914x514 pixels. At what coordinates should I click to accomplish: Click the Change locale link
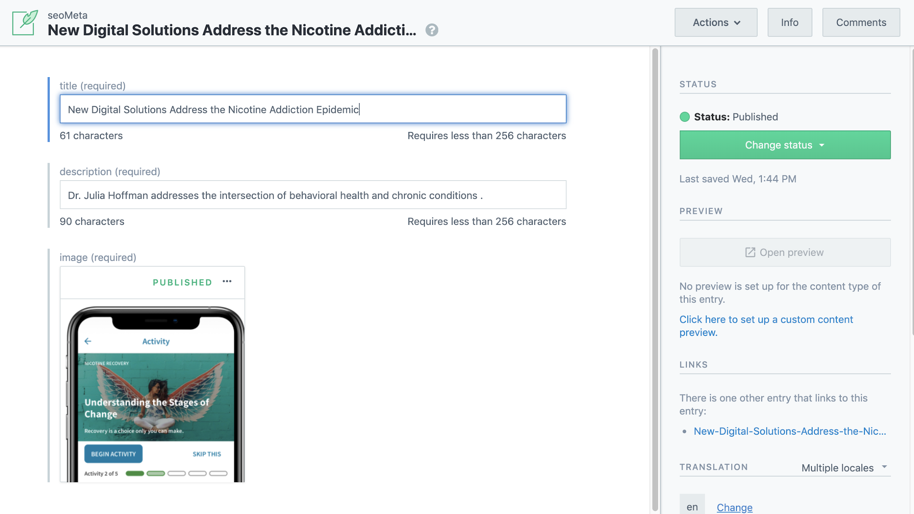coord(734,507)
